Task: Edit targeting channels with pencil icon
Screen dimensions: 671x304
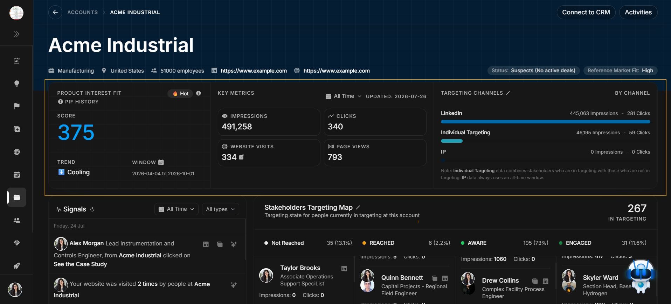Action: pyautogui.click(x=508, y=93)
